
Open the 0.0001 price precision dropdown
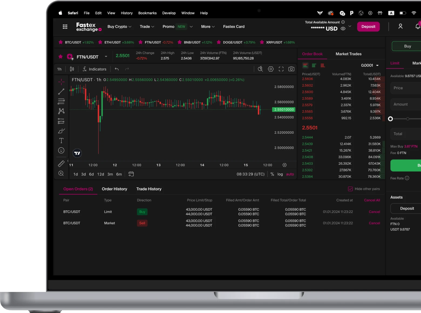click(370, 65)
